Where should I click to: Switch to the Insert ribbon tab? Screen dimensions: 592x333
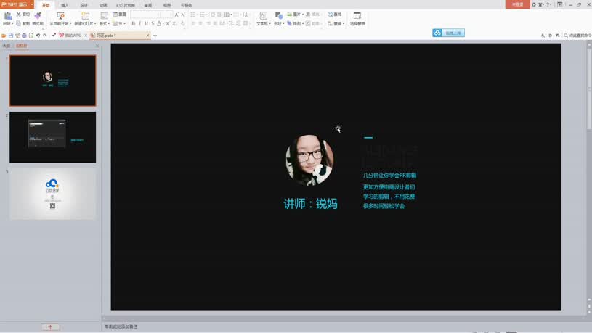click(x=65, y=5)
